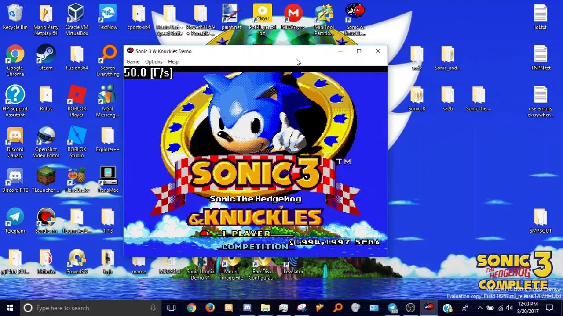Open the TNPN.txt file

pyautogui.click(x=541, y=58)
